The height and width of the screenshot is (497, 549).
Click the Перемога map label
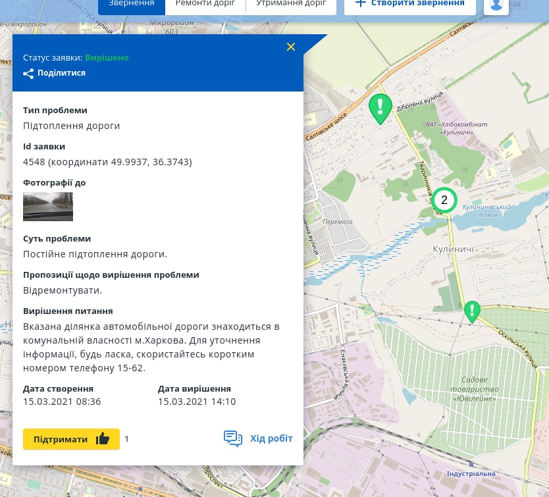click(338, 222)
